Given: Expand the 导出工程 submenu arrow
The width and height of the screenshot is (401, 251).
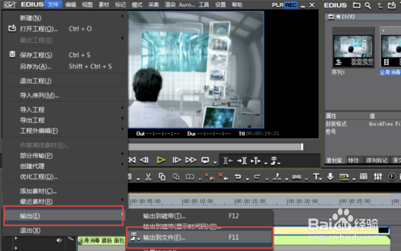Looking at the screenshot, I should coord(123,118).
